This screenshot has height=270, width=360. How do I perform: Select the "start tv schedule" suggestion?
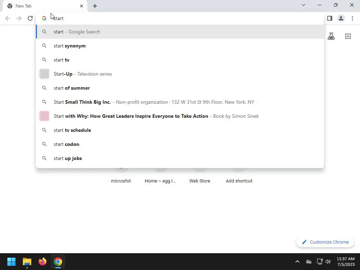(180, 130)
